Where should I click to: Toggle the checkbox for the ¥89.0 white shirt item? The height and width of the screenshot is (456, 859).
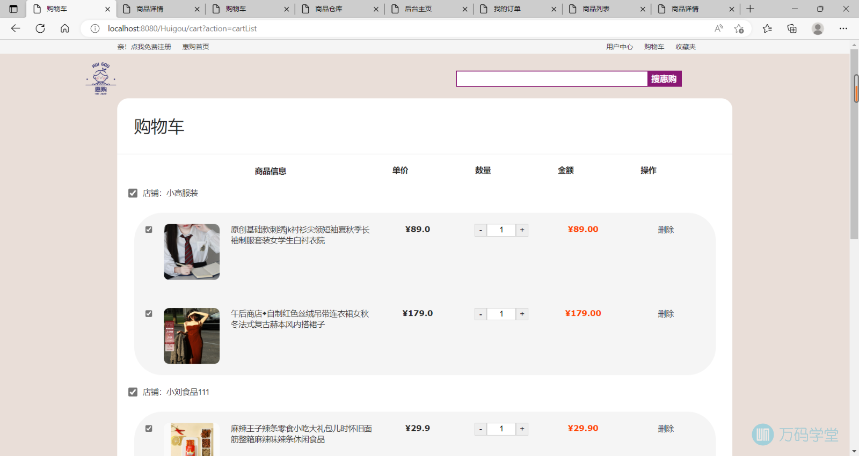click(149, 230)
